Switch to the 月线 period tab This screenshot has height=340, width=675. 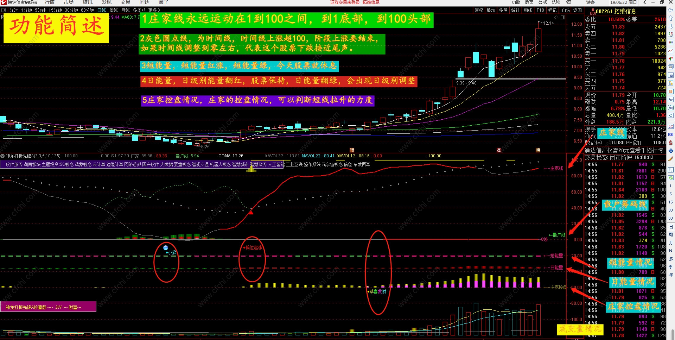[x=126, y=10]
